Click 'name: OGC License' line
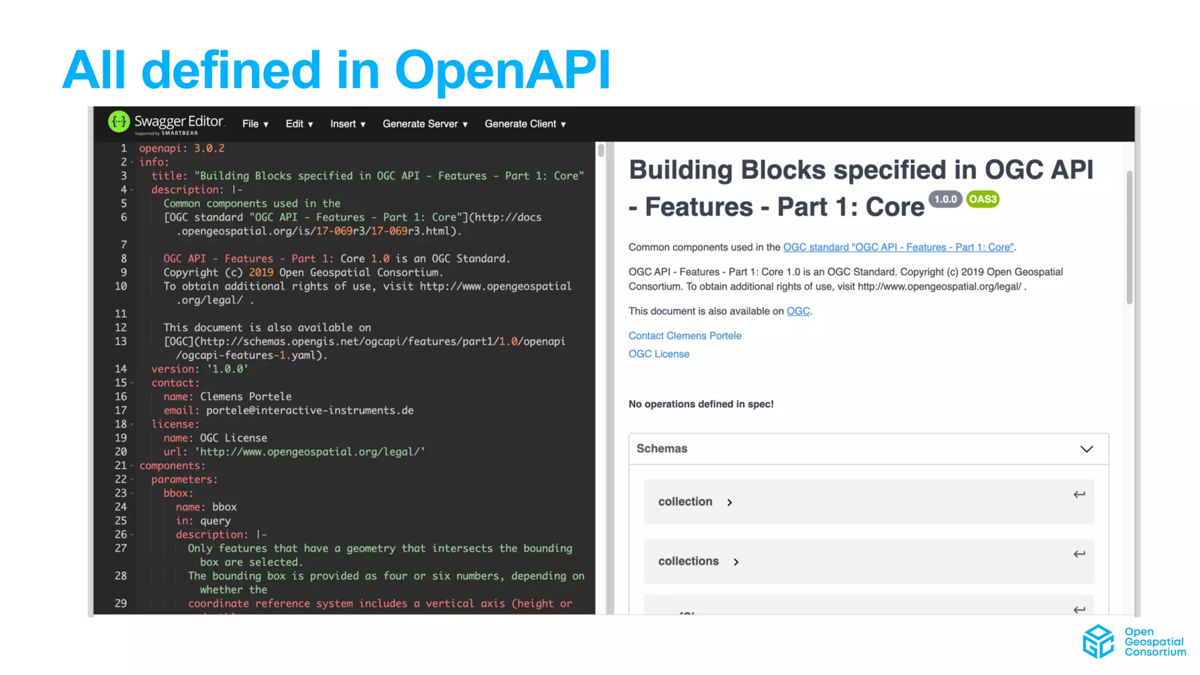This screenshot has width=1200, height=675. (215, 438)
